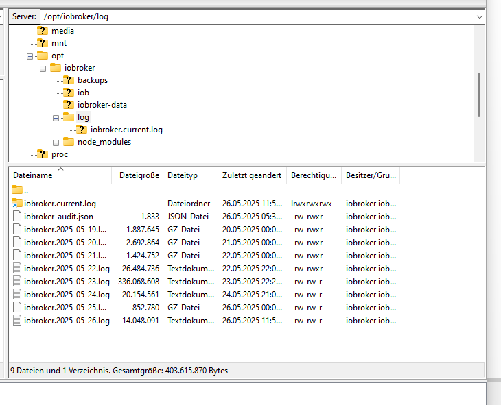Click the iob folder question-mark icon

69,93
